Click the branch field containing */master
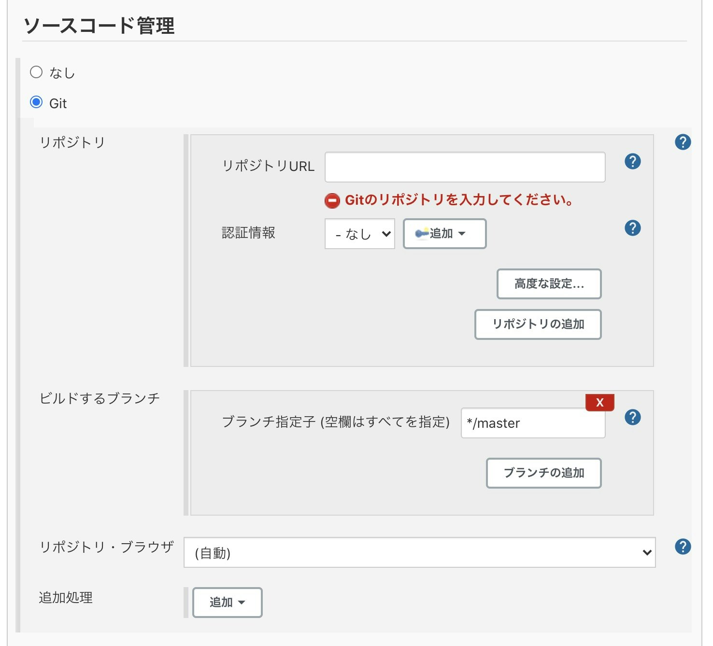The width and height of the screenshot is (713, 646). [532, 423]
